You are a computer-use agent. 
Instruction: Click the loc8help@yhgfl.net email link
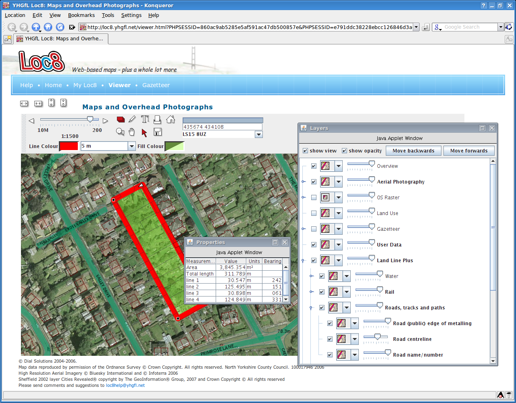coord(125,385)
